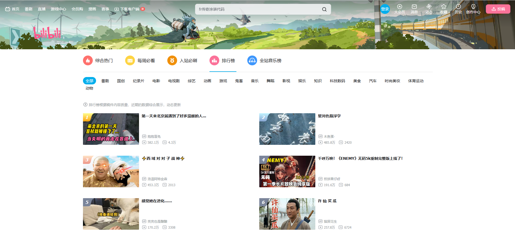Click the 综合热门 flame icon
This screenshot has height=233, width=515.
click(x=88, y=60)
